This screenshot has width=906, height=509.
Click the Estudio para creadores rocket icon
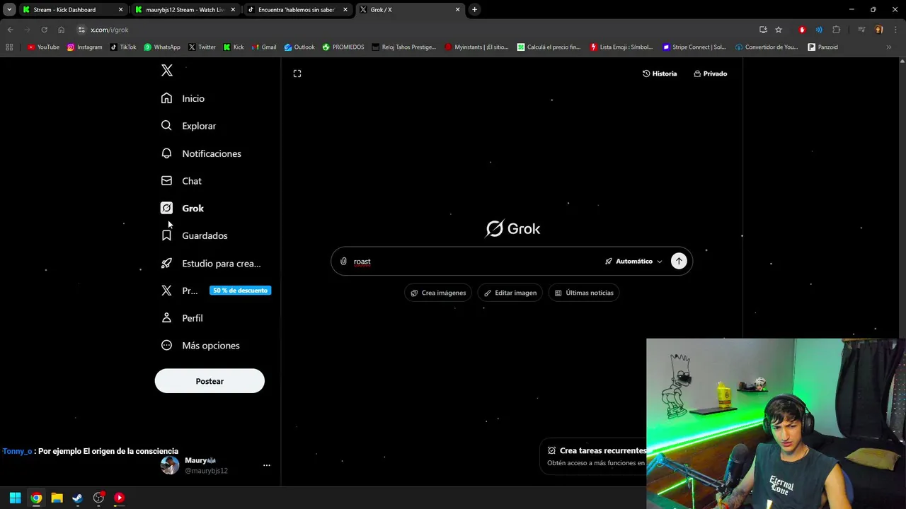[x=166, y=263]
